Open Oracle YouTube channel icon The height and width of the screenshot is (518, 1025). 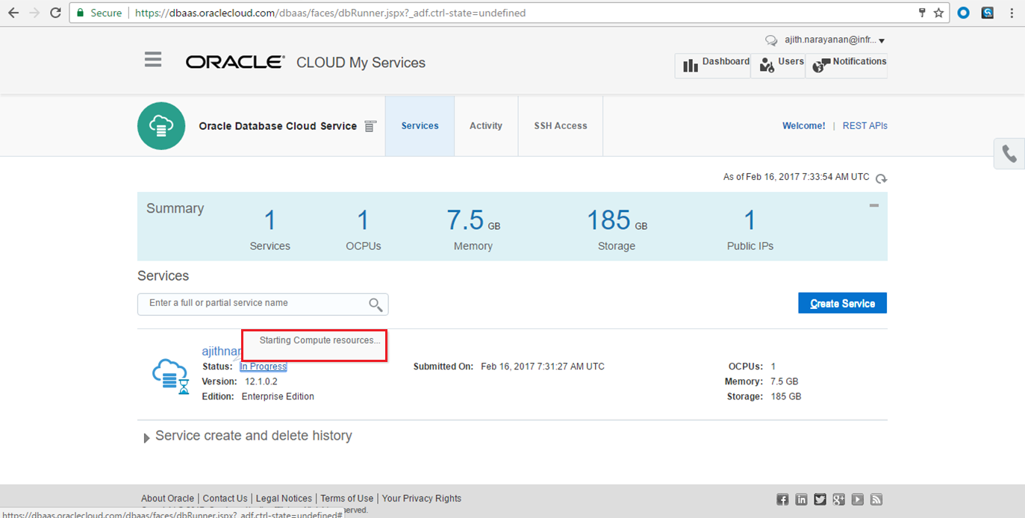pos(858,499)
